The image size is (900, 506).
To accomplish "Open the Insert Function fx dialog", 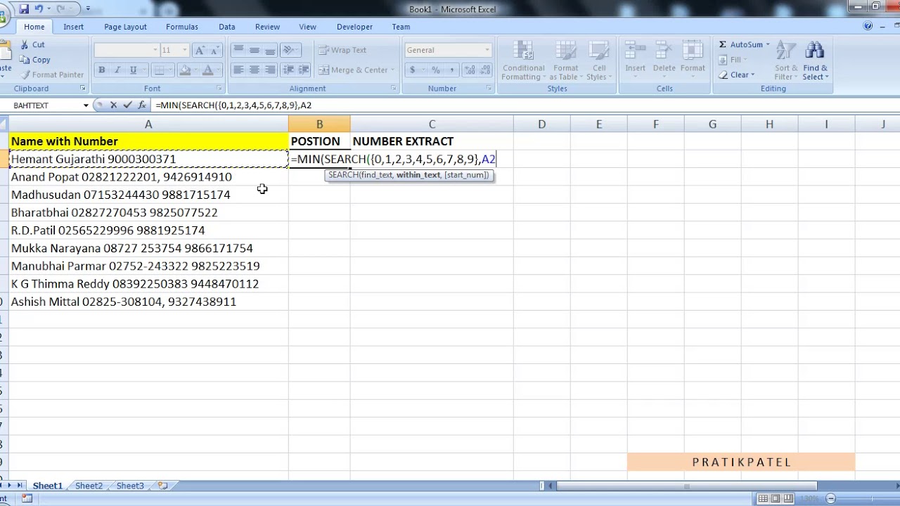I will (141, 105).
